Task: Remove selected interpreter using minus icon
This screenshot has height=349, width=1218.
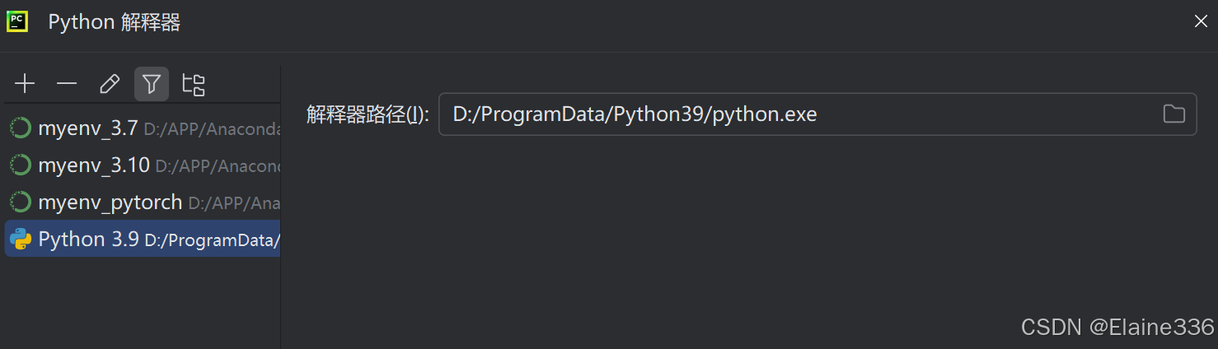Action: pos(67,84)
